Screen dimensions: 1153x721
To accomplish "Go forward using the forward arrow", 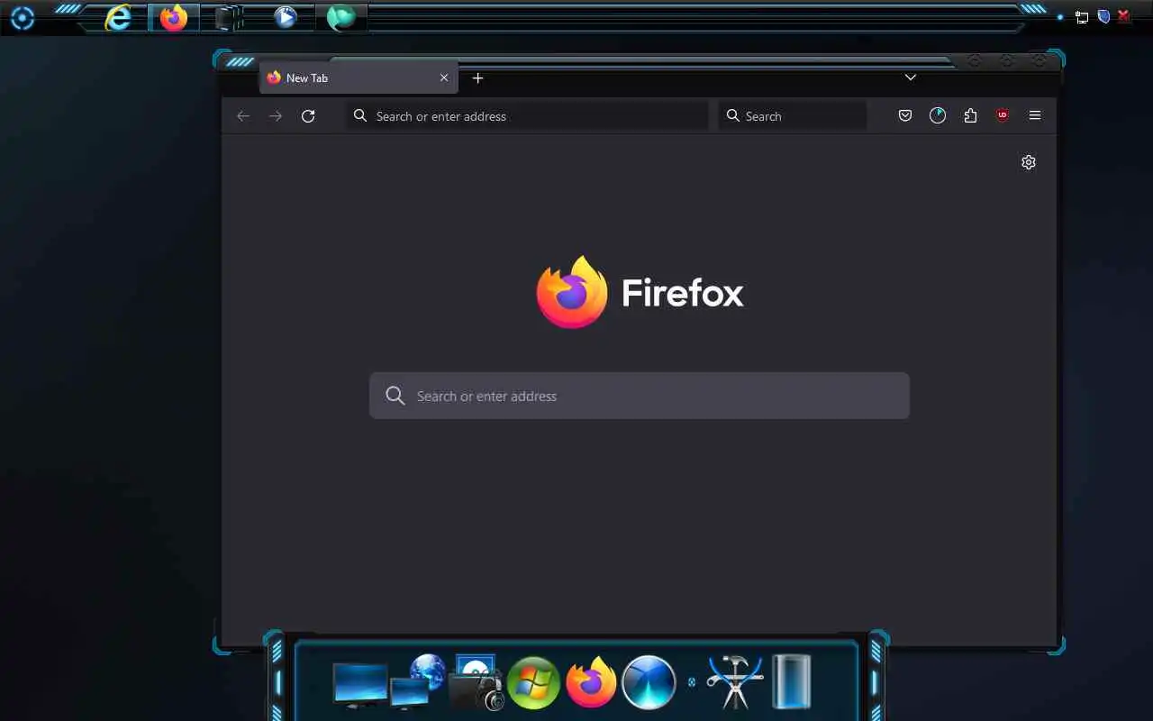I will coord(276,116).
